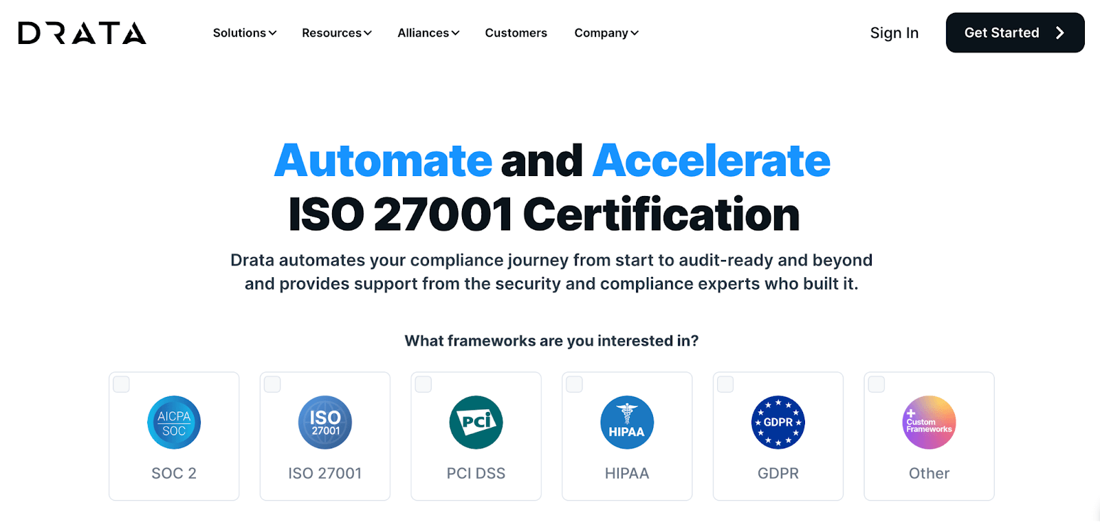Click the 'ISO 27001 Certification' headline
The image size is (1100, 522).
[544, 214]
